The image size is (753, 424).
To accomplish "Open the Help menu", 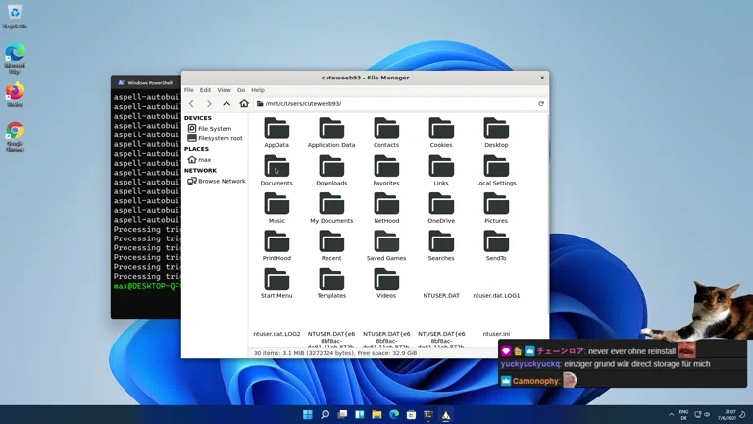I will coord(258,90).
